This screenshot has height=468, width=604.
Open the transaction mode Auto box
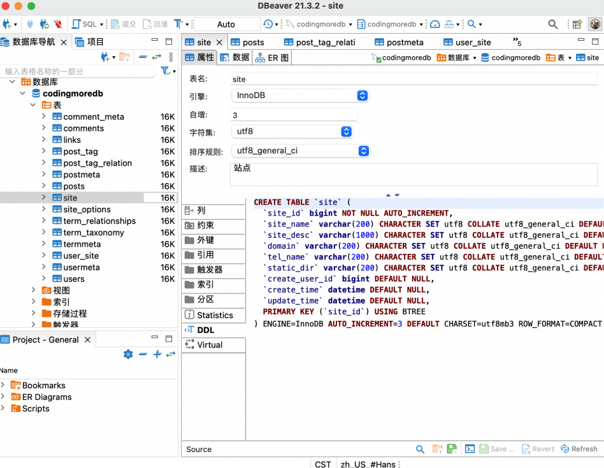tap(226, 24)
